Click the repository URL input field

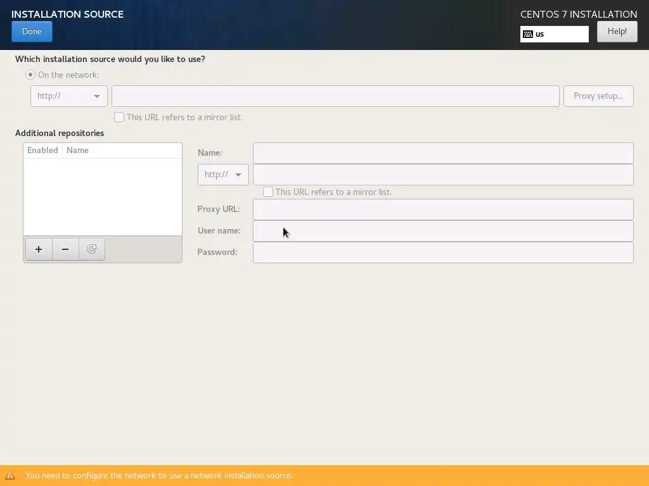pos(443,175)
